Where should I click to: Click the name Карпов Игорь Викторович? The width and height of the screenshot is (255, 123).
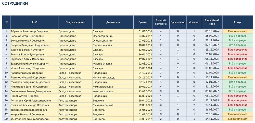(x=27, y=73)
